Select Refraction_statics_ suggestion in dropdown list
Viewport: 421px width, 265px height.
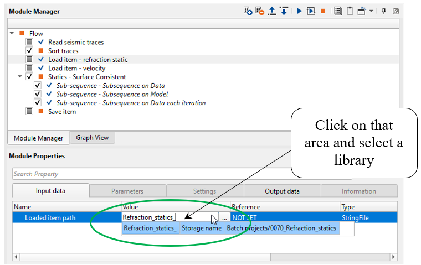tap(150, 228)
